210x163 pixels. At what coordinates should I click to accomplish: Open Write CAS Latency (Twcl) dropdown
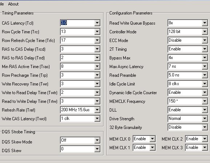tap(97, 118)
